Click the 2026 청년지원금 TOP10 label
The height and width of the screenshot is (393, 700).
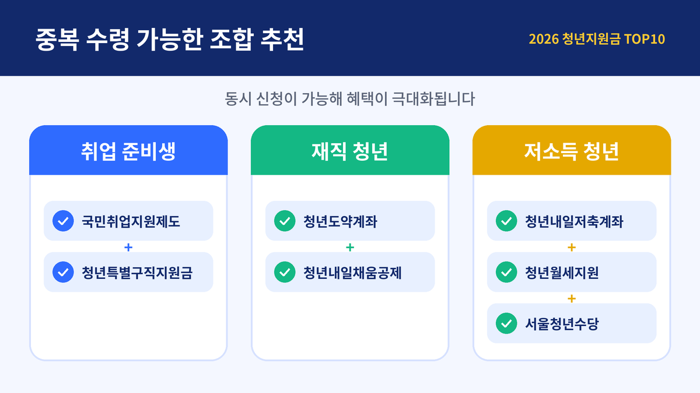pyautogui.click(x=597, y=38)
